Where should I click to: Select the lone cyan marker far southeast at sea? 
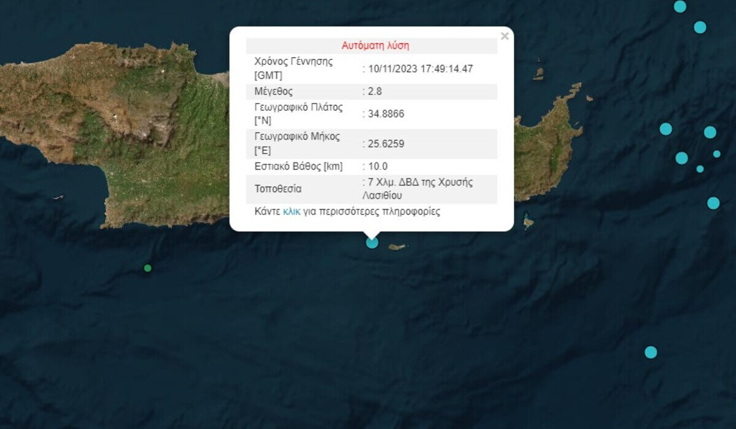pyautogui.click(x=651, y=352)
